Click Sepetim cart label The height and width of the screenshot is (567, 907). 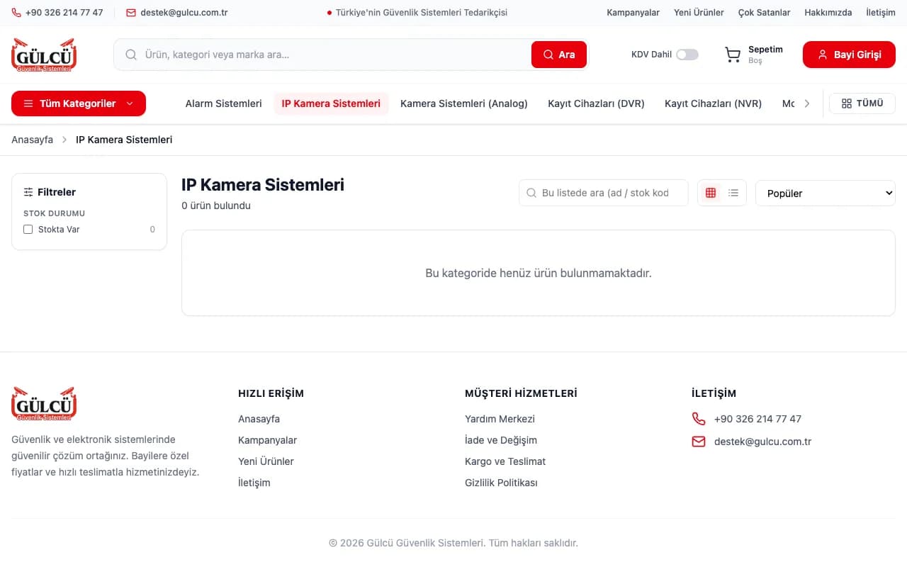tap(765, 50)
